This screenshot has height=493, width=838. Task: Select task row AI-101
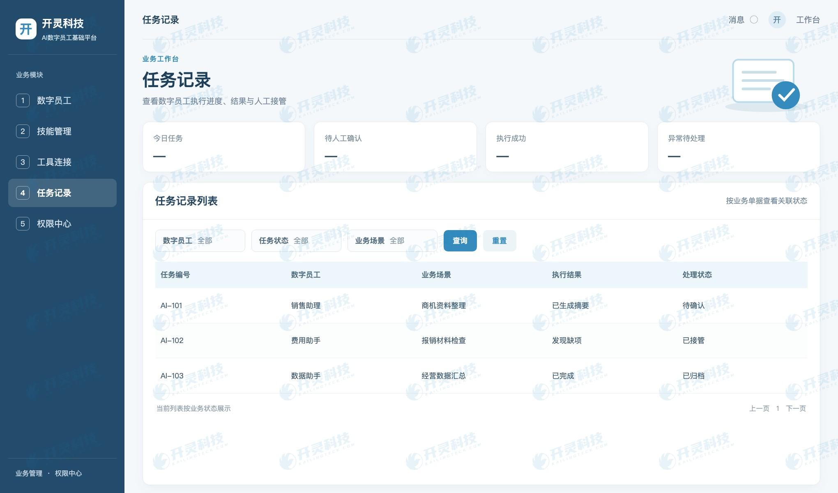click(481, 306)
